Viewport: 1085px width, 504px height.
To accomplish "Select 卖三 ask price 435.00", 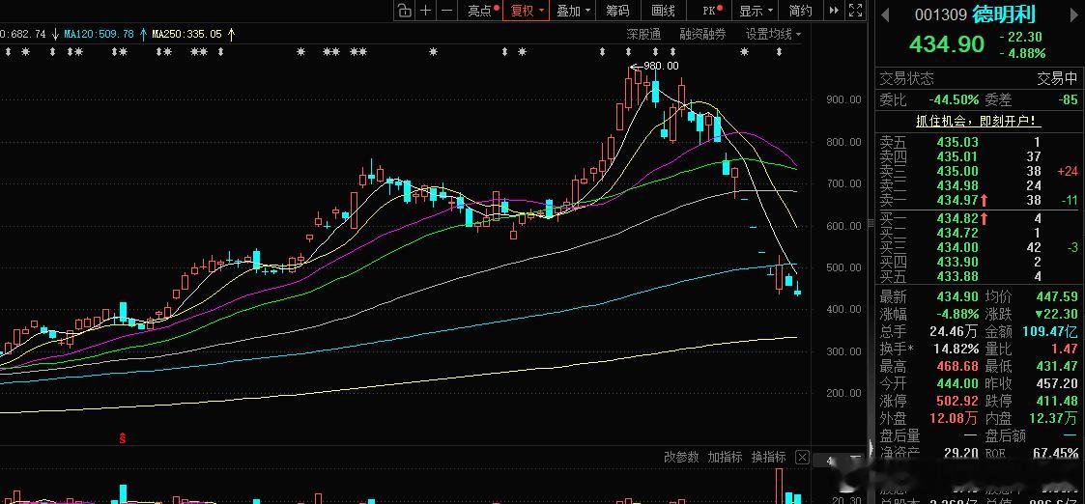I will coord(957,172).
